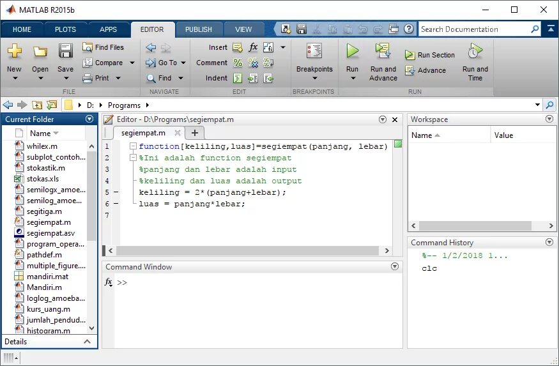Select the segiempat.m editor tab
Viewport: 559px width, 366px height.
click(x=143, y=133)
